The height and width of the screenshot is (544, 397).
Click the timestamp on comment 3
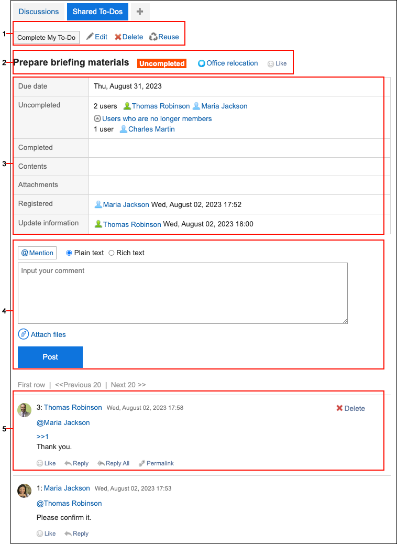click(x=145, y=408)
